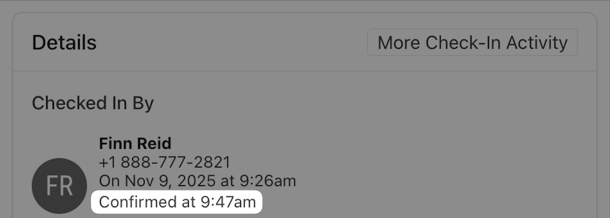Click the first name Finn
Viewport: 610px width, 218px height.
pos(115,144)
